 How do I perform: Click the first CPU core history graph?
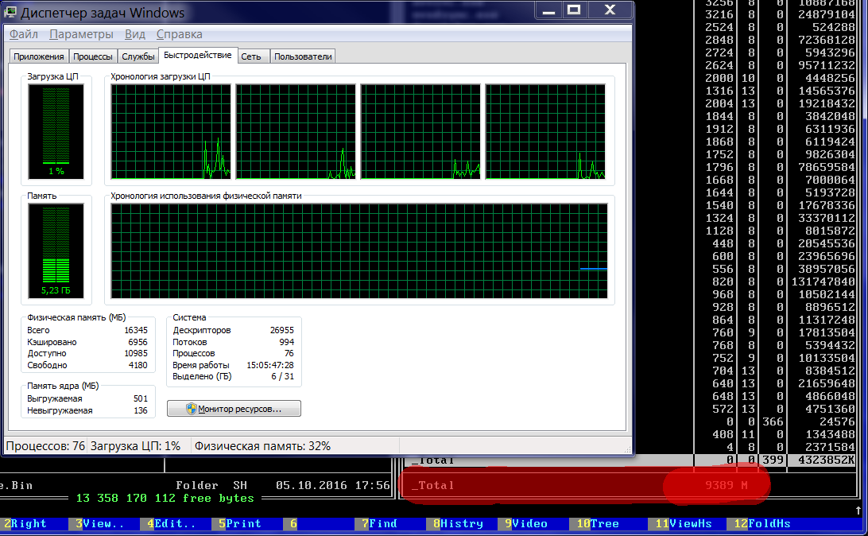click(170, 131)
